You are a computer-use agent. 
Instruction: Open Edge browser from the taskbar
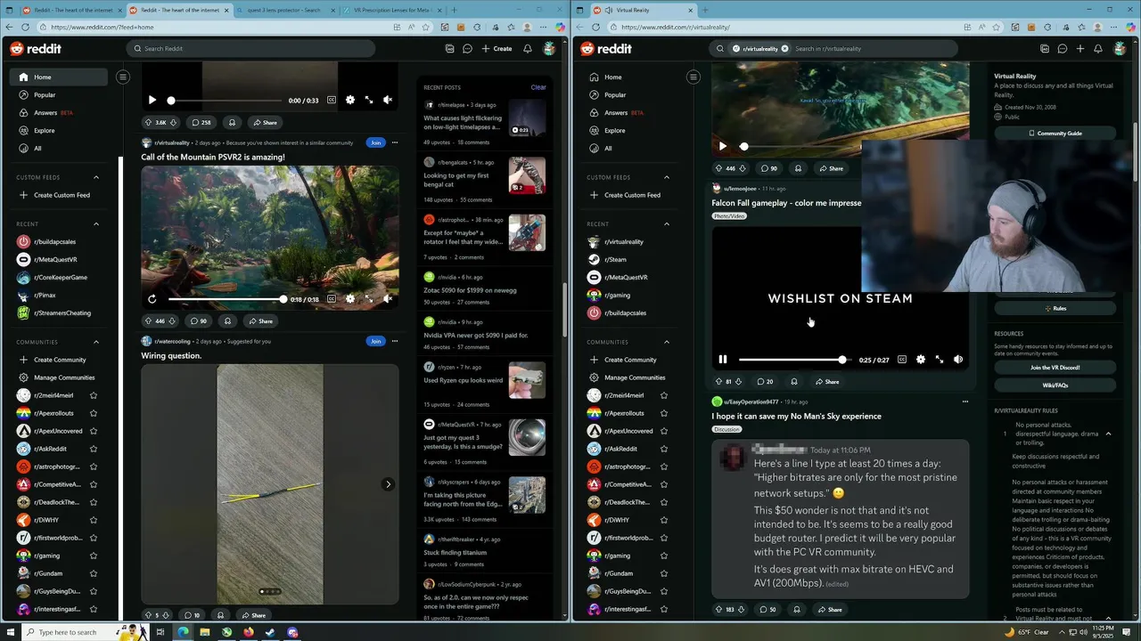point(183,632)
